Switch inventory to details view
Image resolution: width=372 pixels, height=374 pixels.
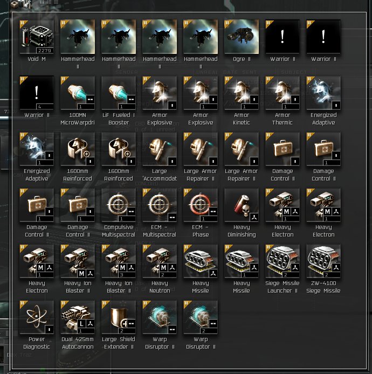49,2
